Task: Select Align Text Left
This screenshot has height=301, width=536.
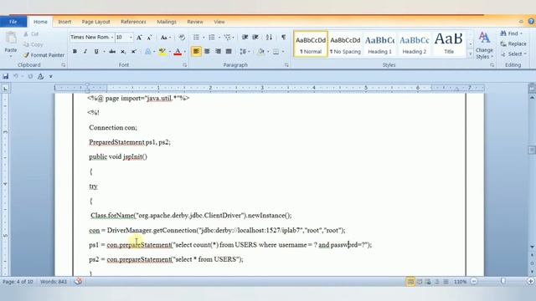Action: click(196, 52)
